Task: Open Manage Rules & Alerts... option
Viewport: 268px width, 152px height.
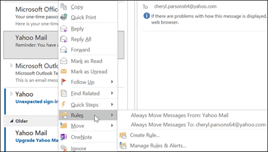Action: pyautogui.click(x=158, y=145)
